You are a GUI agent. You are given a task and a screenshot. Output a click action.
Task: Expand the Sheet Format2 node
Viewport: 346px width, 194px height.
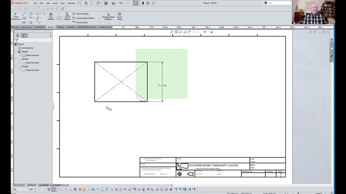[x=19, y=63]
